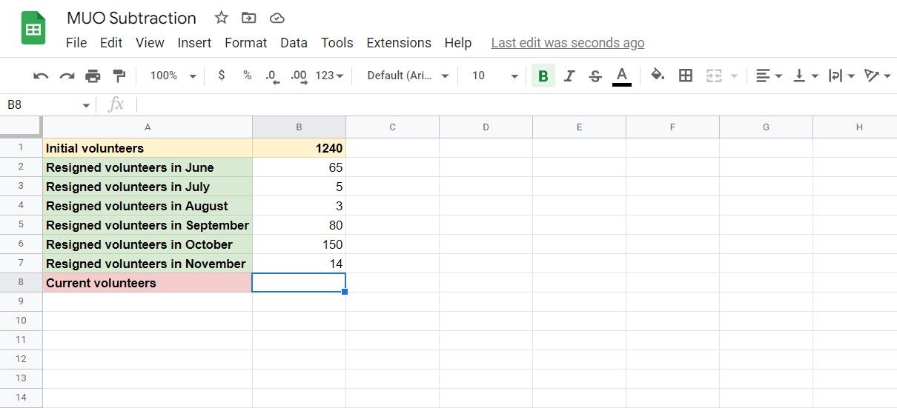Open the more number formats dropdown

[329, 76]
